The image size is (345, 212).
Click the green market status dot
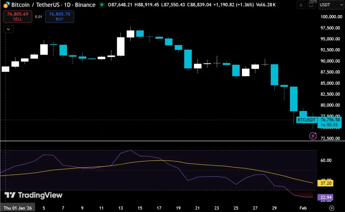102,5
